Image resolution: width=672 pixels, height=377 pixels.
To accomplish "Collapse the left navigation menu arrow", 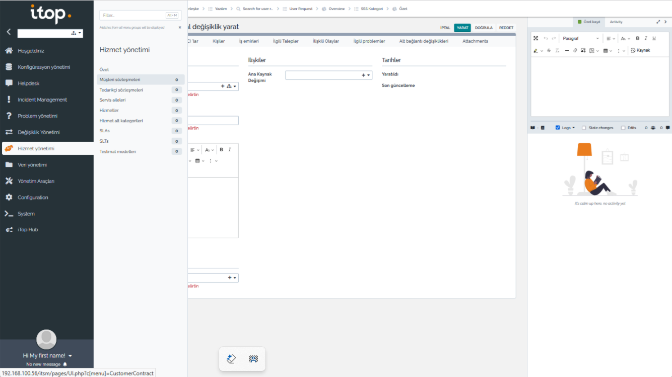I will (x=9, y=32).
